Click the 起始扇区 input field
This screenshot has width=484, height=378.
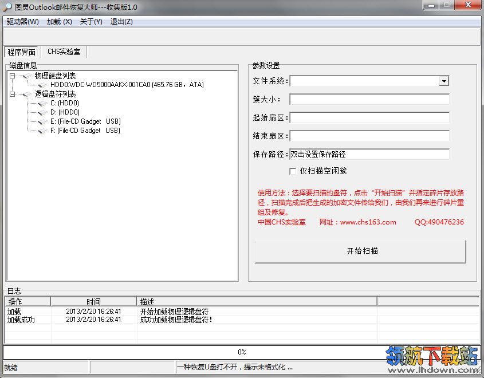tap(369, 117)
